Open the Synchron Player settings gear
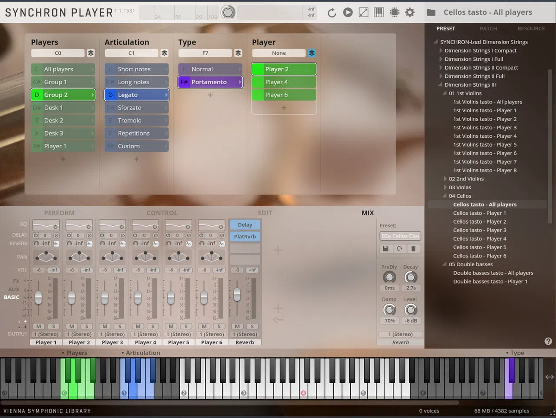 click(x=410, y=13)
